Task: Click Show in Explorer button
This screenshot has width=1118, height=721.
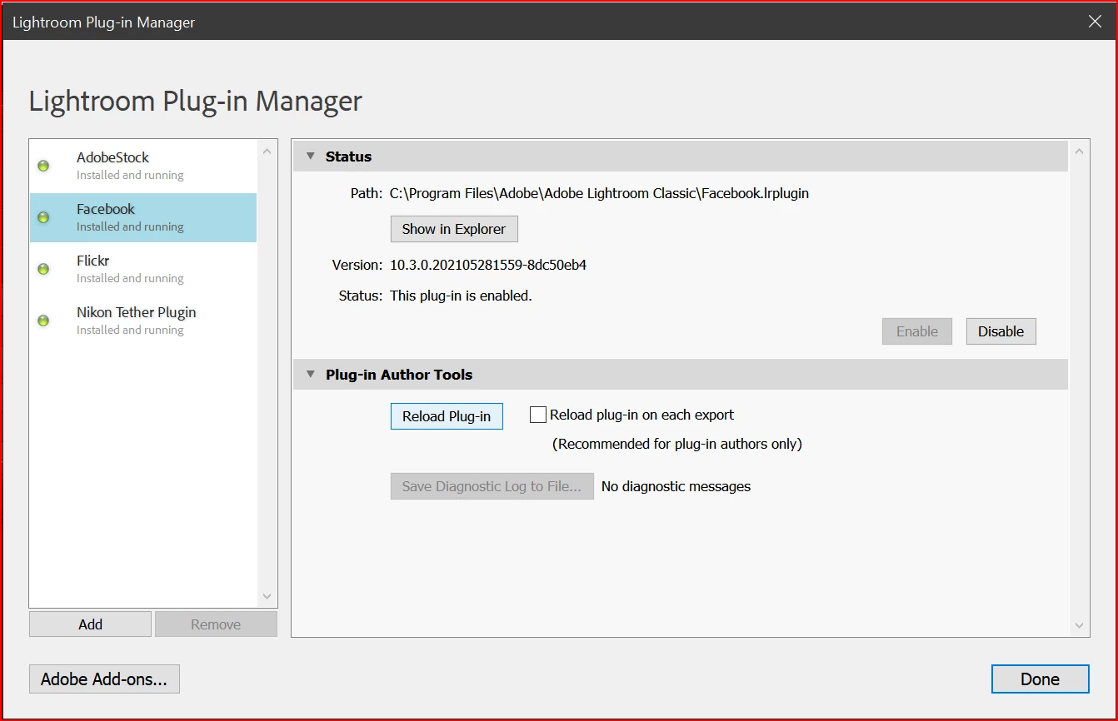Action: [454, 229]
